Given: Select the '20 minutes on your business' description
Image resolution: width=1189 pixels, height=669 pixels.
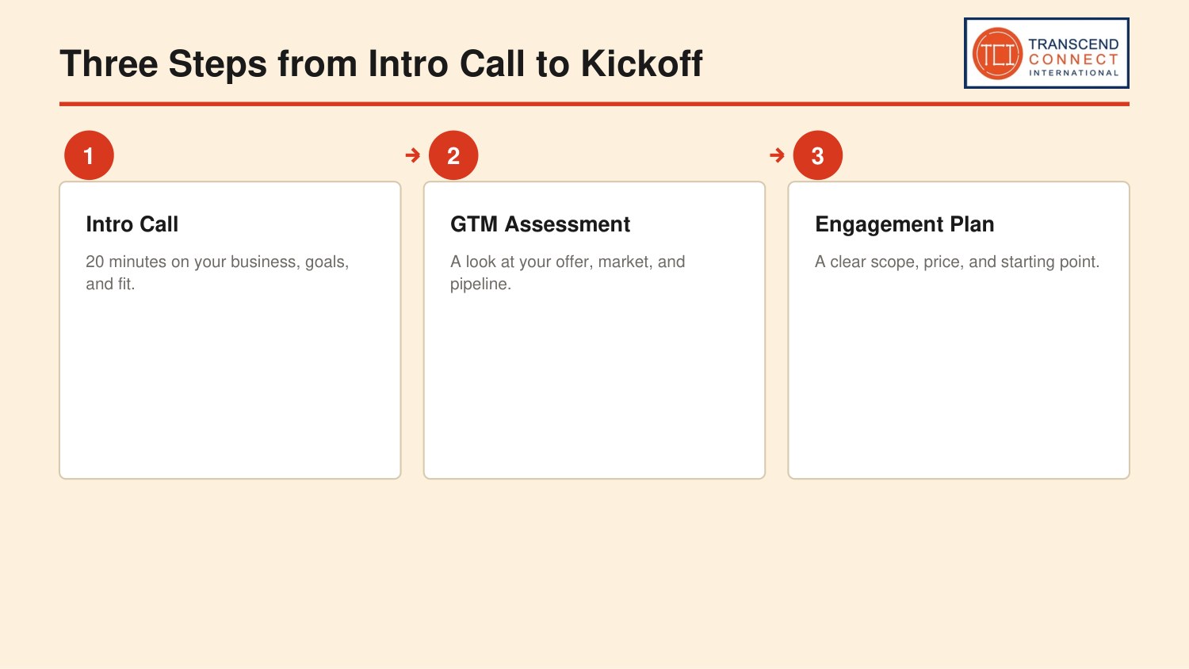Looking at the screenshot, I should pos(217,273).
